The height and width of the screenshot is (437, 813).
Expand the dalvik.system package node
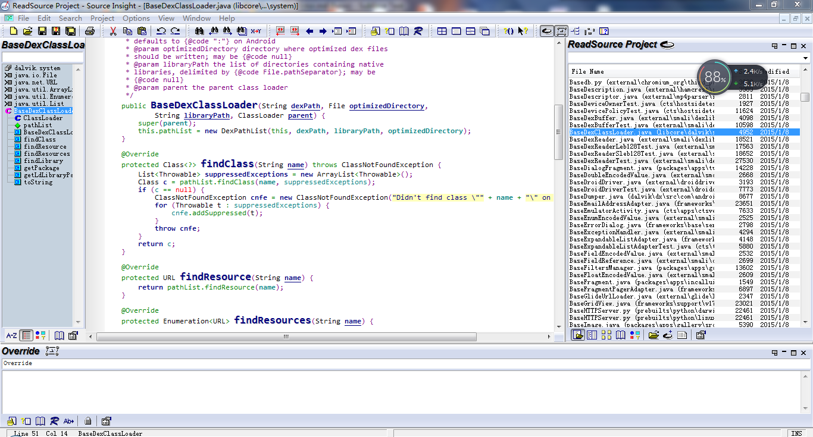pos(8,68)
